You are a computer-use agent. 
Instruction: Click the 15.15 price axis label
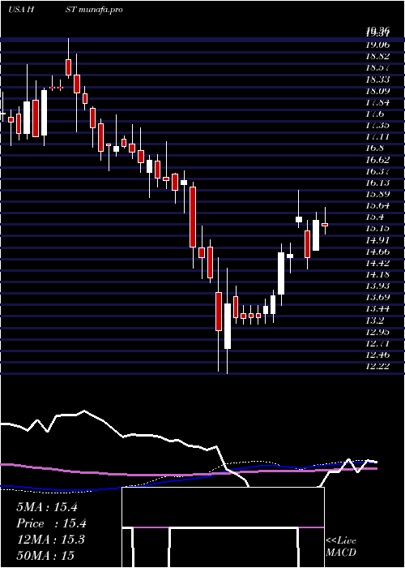377,229
